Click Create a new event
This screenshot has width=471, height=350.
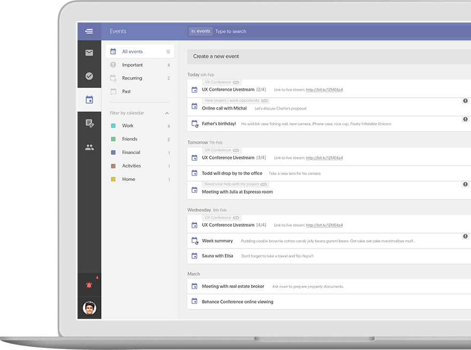(x=216, y=56)
